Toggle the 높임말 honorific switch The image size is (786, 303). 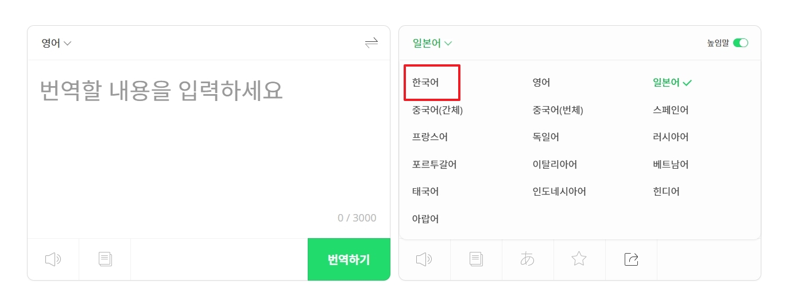(x=741, y=43)
